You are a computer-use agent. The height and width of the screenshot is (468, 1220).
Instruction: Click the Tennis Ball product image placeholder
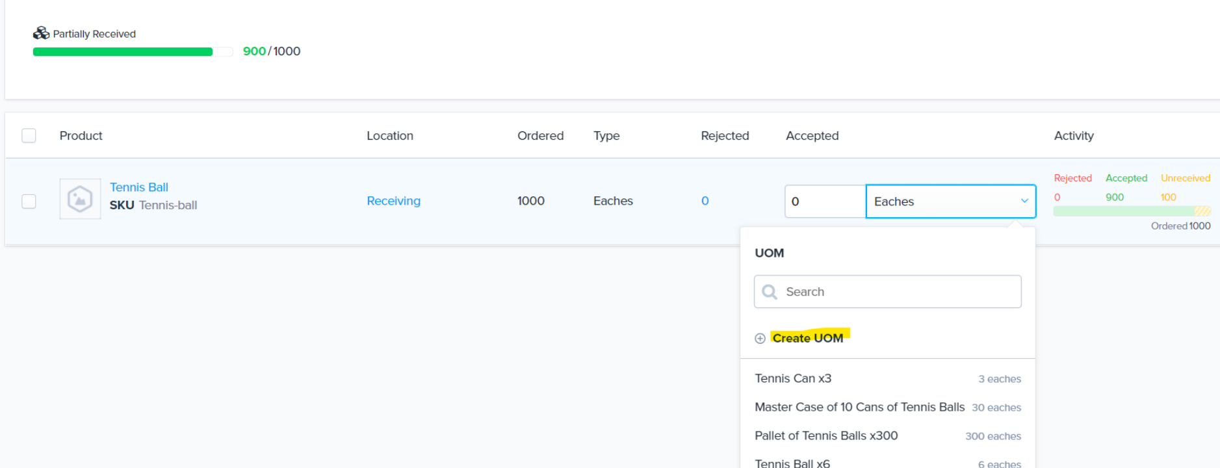click(x=80, y=199)
